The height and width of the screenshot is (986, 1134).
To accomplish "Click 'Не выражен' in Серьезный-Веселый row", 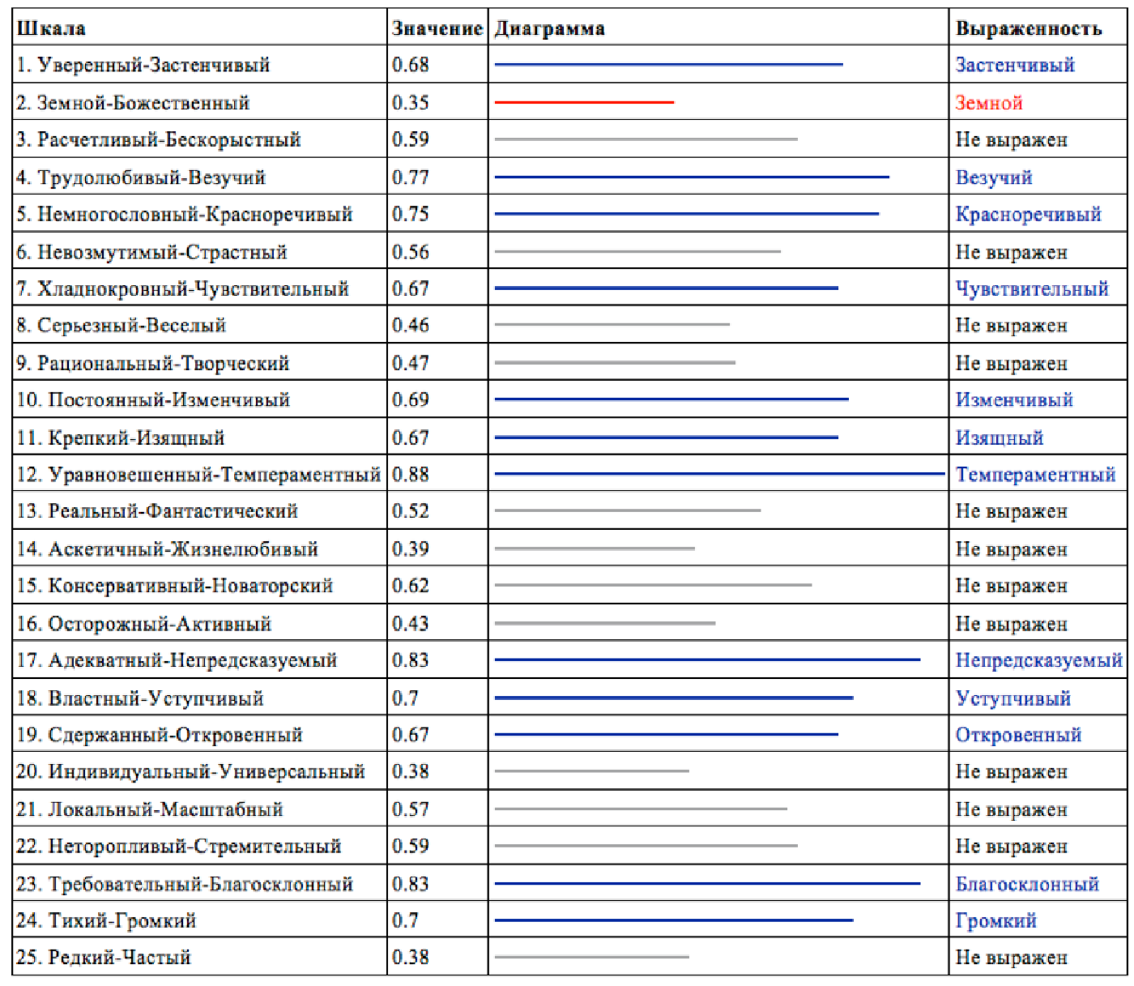I will point(1011,326).
